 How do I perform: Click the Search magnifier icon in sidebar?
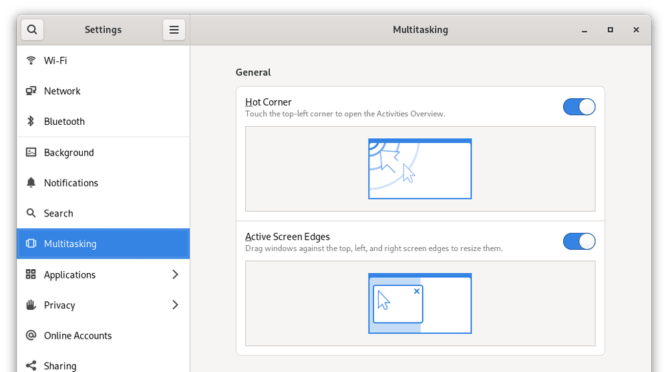[31, 213]
